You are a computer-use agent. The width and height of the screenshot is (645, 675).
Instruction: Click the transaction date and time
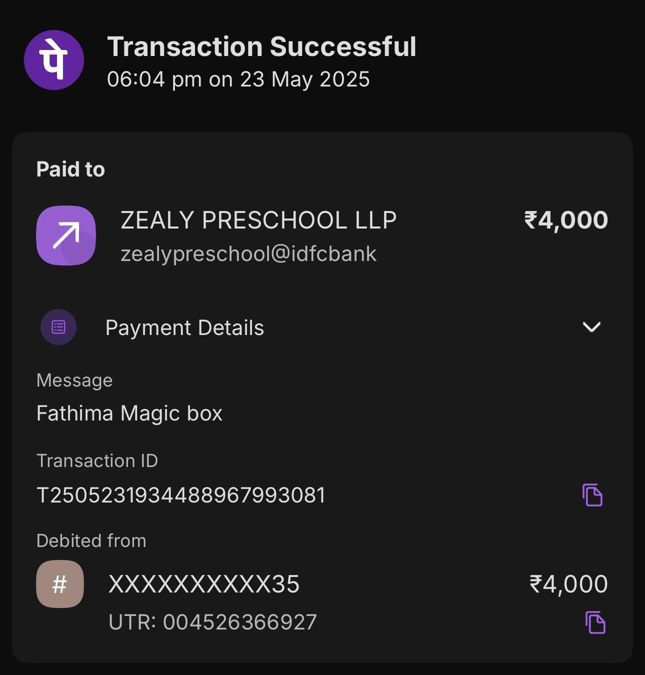pyautogui.click(x=238, y=79)
